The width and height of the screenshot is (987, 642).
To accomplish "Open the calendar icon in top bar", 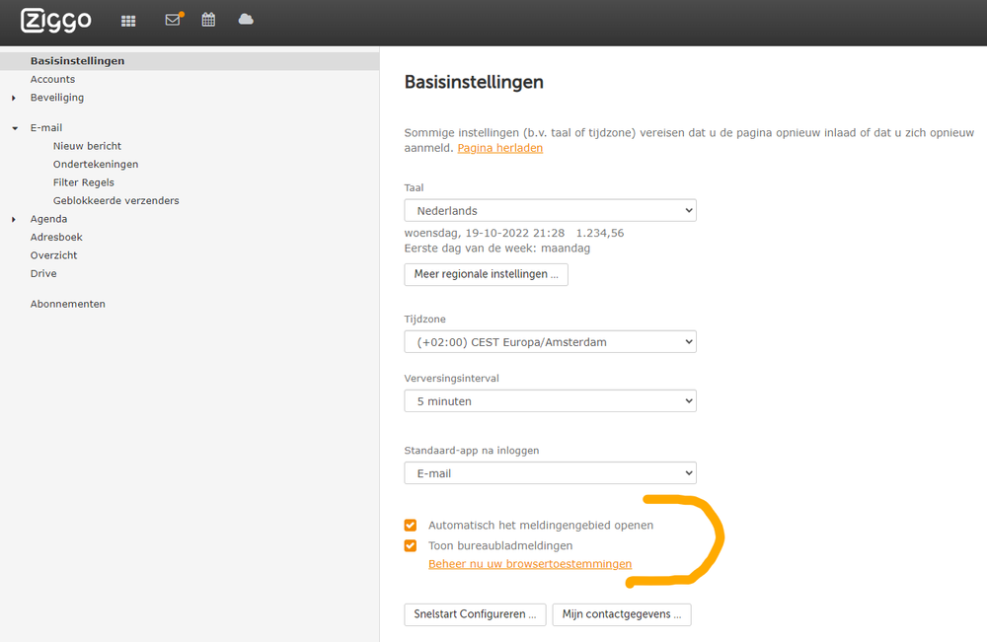I will [x=208, y=20].
